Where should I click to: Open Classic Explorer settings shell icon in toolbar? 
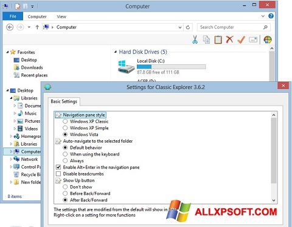(268, 39)
